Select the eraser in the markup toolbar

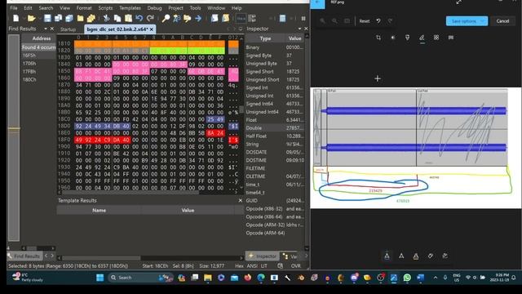[431, 256]
